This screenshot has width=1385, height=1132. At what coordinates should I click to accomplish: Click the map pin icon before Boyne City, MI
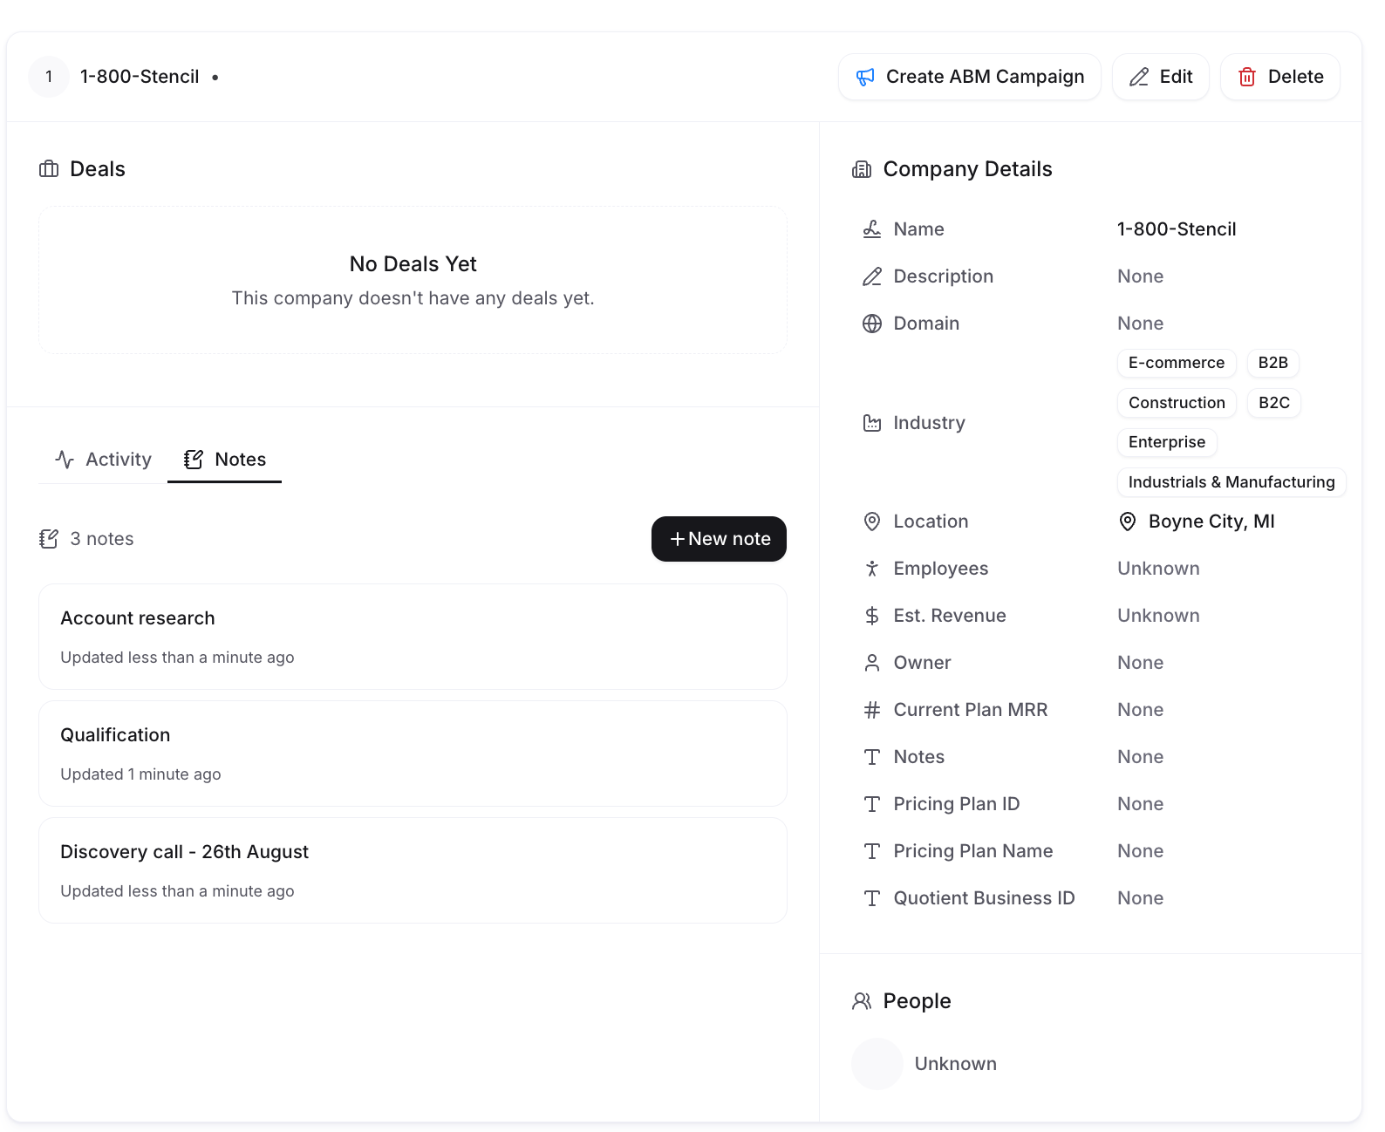1128,522
